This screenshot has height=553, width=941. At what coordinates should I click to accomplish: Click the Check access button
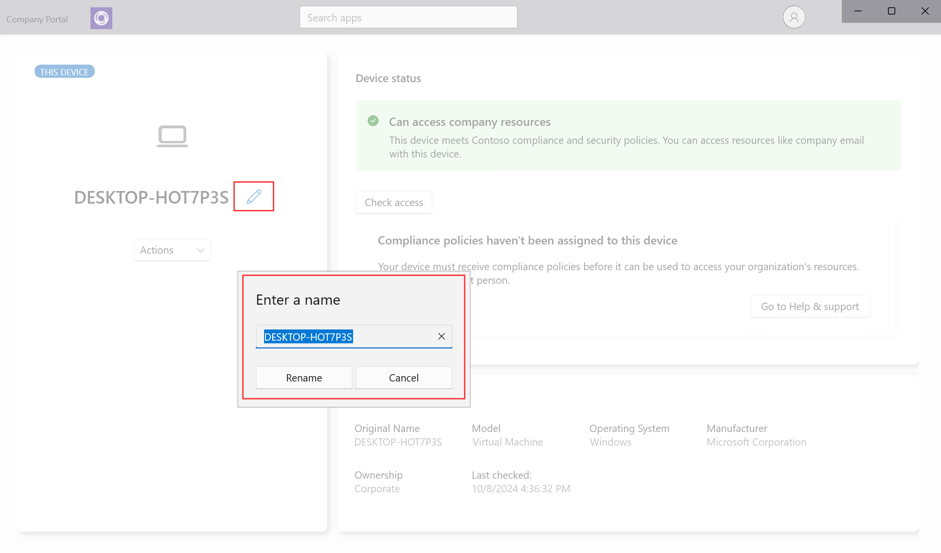tap(394, 202)
